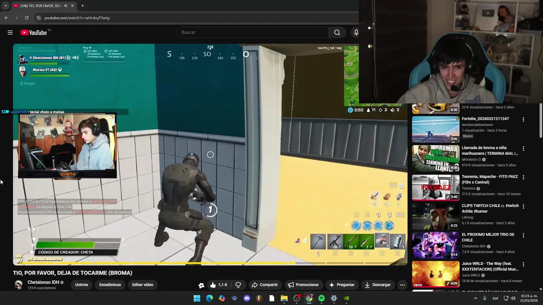This screenshot has width=543, height=305.
Task: Mute the tab via speaker icon
Action: [x=65, y=6]
